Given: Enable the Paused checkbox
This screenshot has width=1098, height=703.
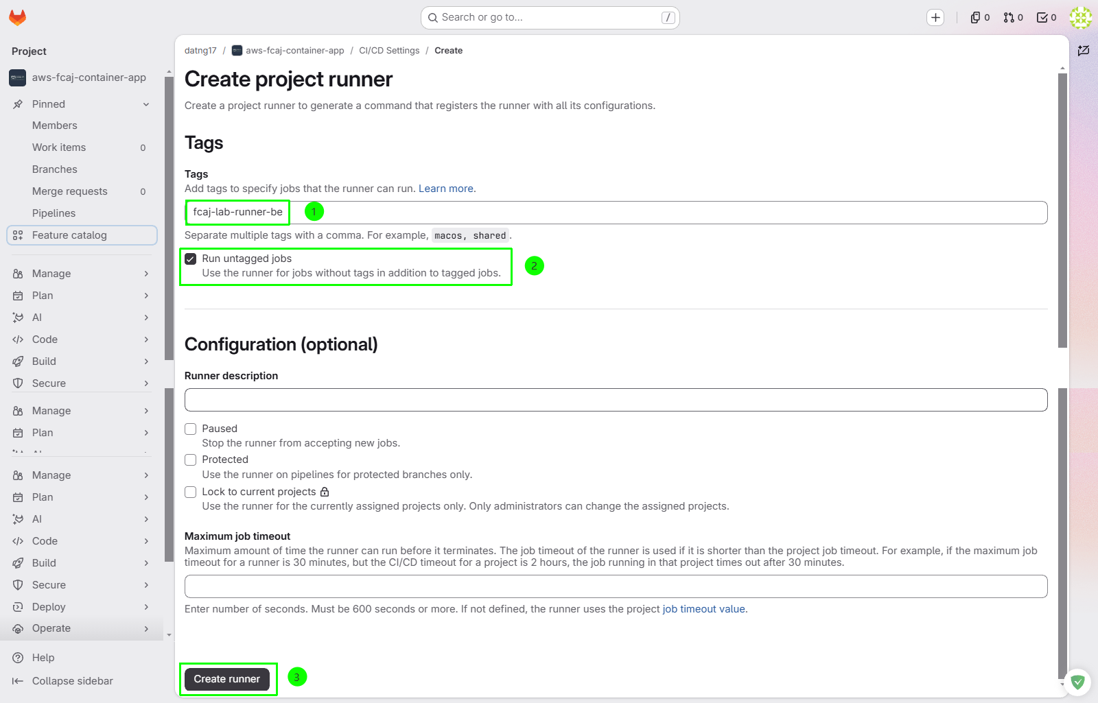Looking at the screenshot, I should click(191, 429).
